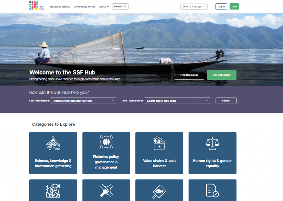Open 'Human rights & gender equality' category
The height and width of the screenshot is (201, 283).
click(213, 153)
